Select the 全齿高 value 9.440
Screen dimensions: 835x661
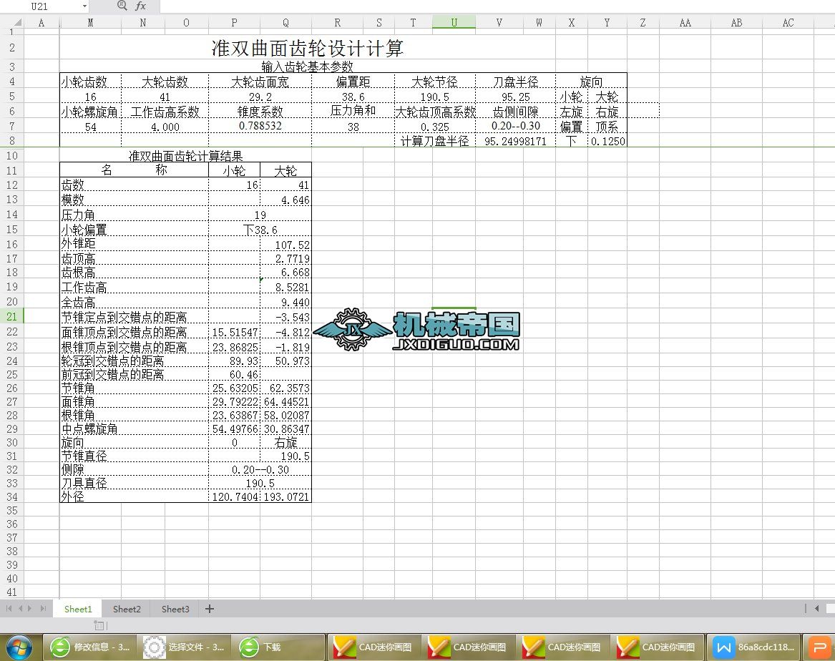285,303
